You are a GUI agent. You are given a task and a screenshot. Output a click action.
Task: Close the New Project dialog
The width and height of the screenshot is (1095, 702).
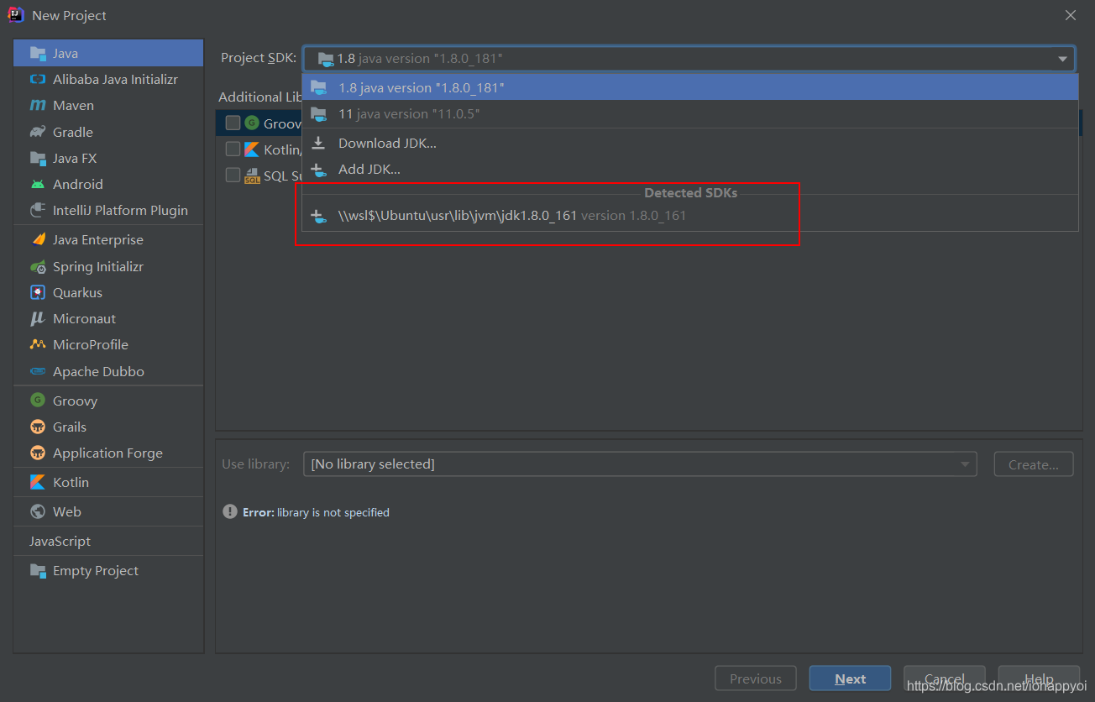[1071, 15]
